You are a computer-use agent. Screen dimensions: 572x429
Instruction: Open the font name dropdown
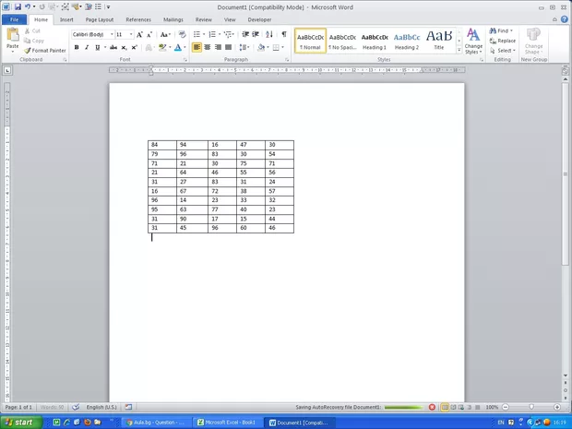click(x=112, y=35)
